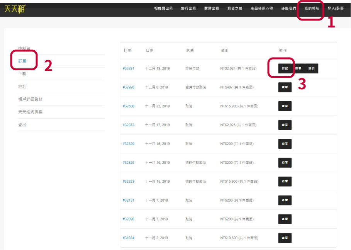Image resolution: width=351 pixels, height=250 pixels.
Task: View order #32323 with its 查看 button
Action: click(x=285, y=181)
